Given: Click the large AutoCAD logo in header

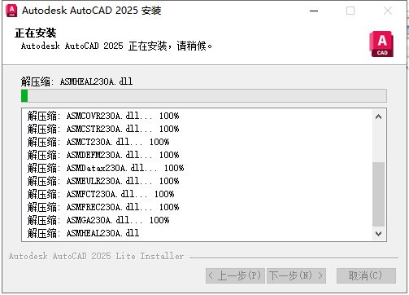Looking at the screenshot, I should point(381,44).
